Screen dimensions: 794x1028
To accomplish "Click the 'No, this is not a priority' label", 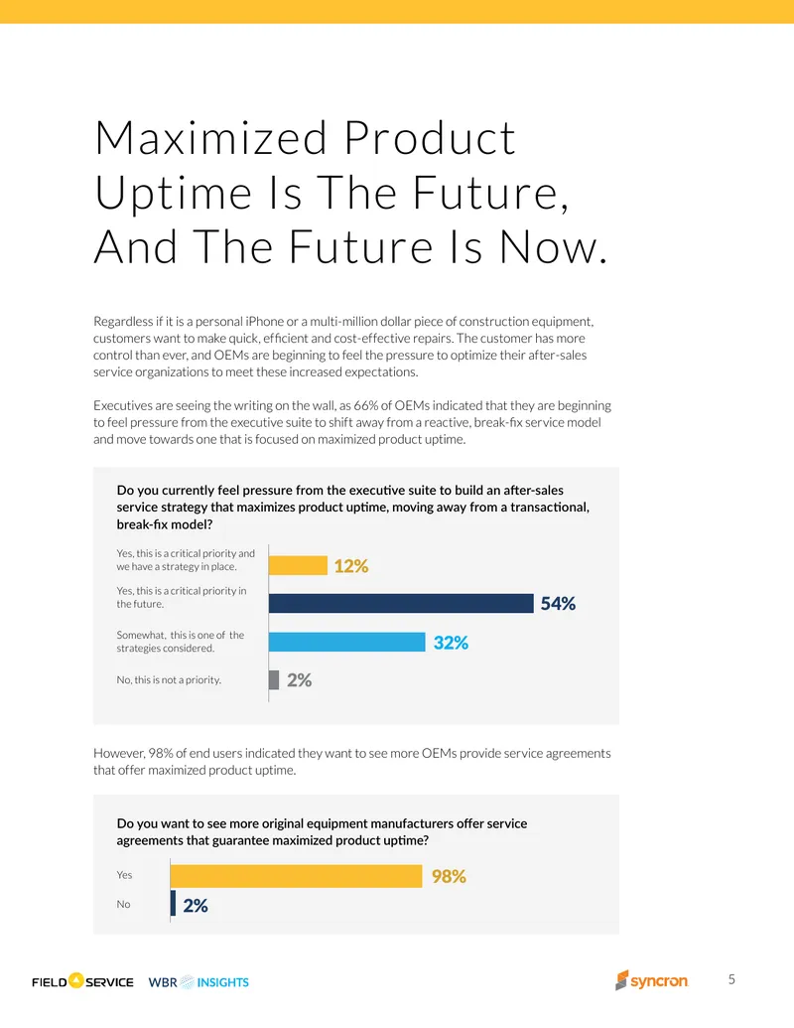I will pyautogui.click(x=169, y=679).
